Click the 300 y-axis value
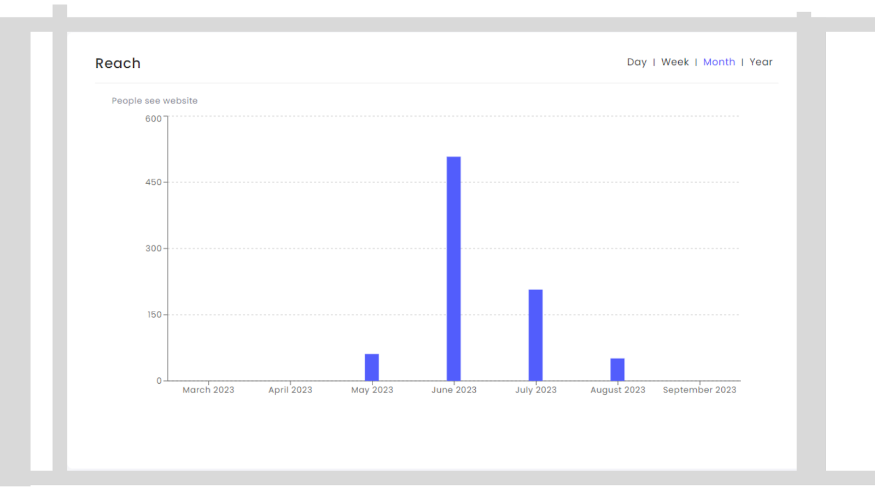This screenshot has width=875, height=492. (x=153, y=248)
